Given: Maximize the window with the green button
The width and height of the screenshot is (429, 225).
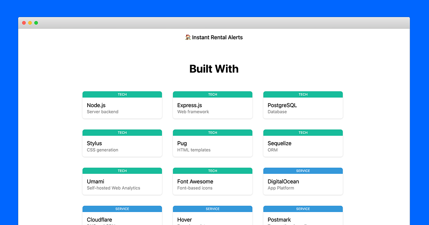Looking at the screenshot, I should 36,23.
